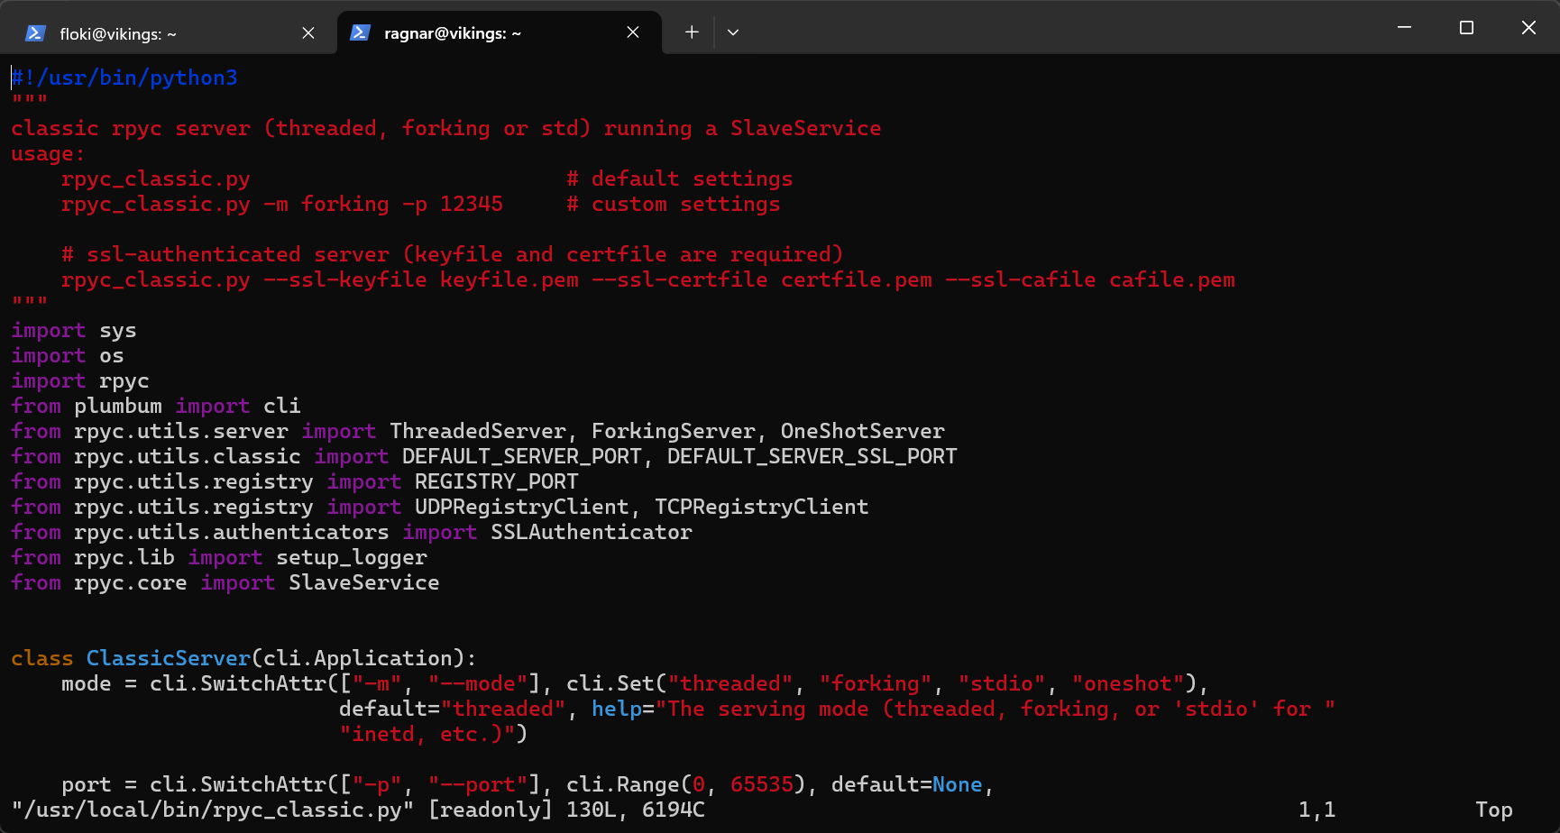Close the ragnar@vikings tab
This screenshot has height=833, width=1560.
633,32
